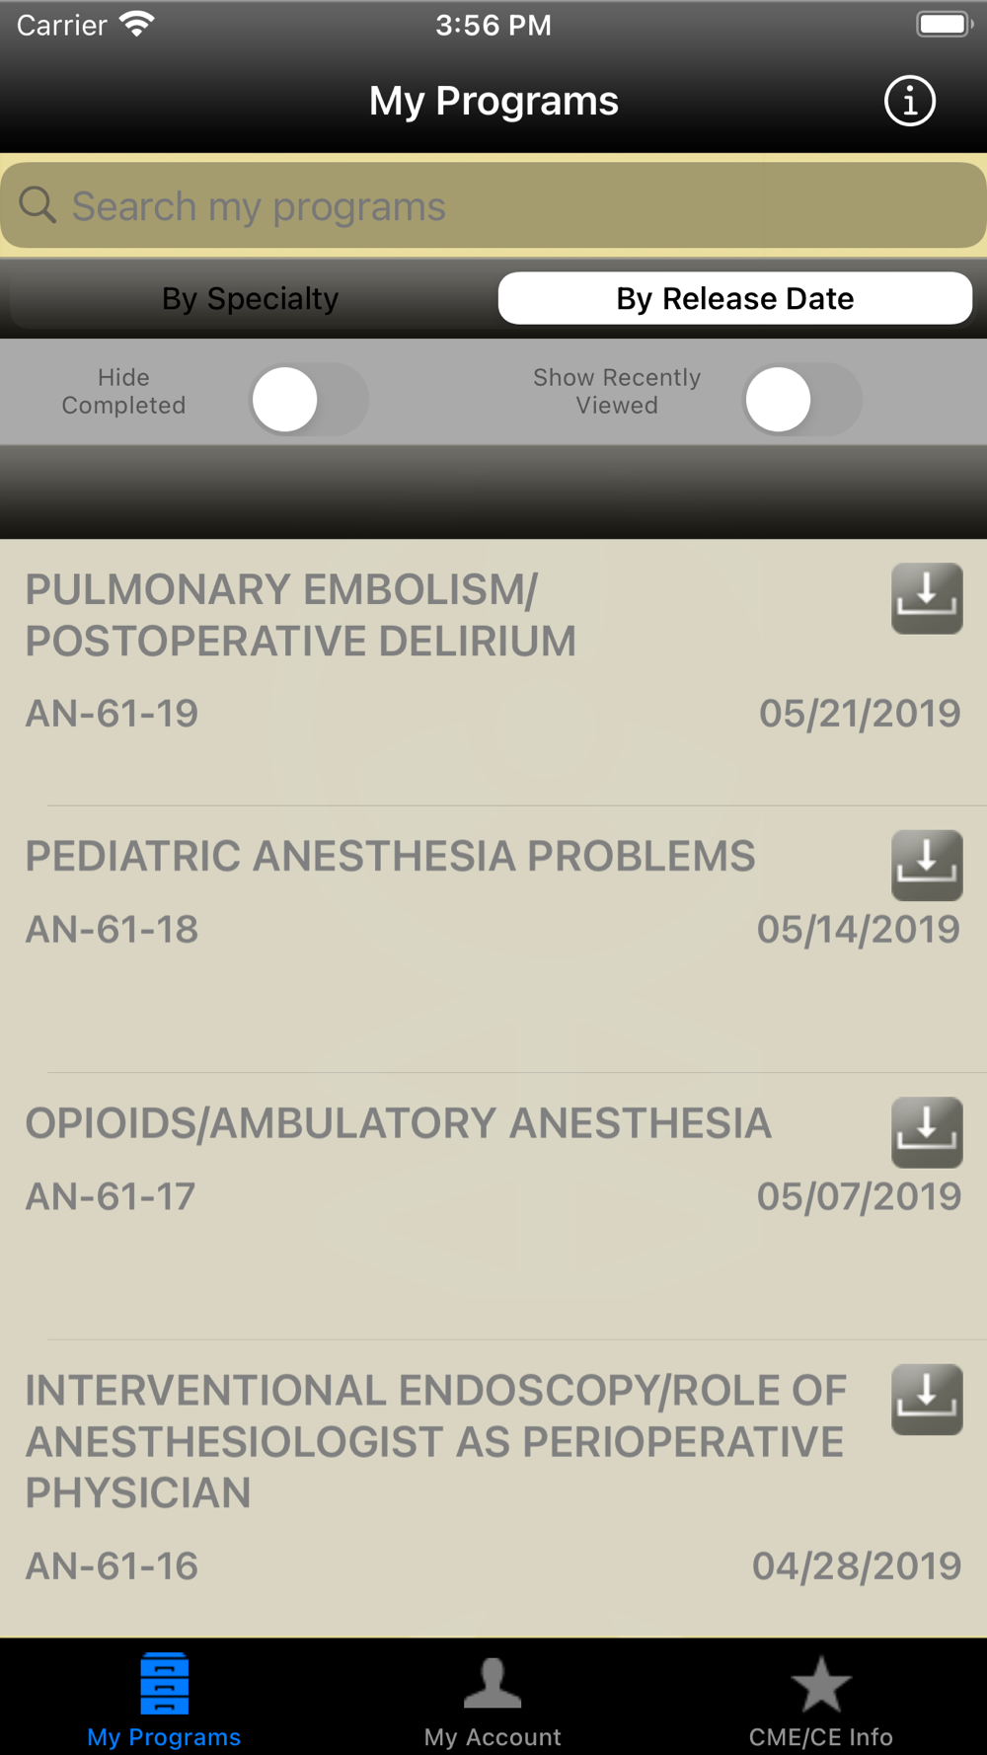Switch sorting to By Specialty
The height and width of the screenshot is (1755, 987).
[251, 298]
